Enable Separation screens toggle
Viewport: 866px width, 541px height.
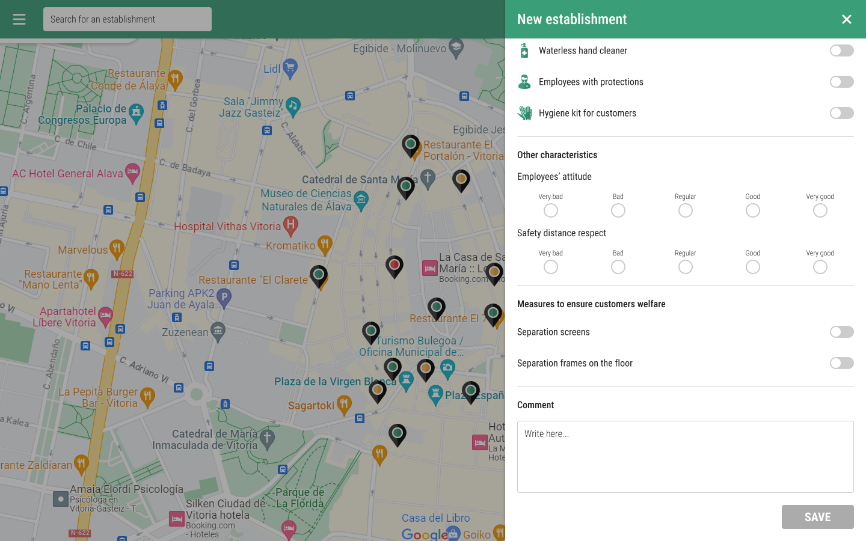coord(842,332)
